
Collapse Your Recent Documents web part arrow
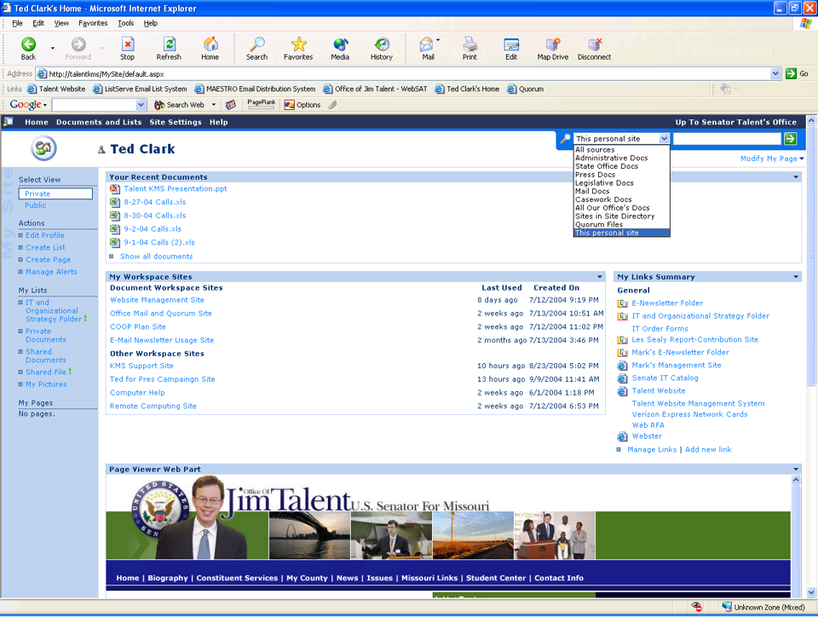[797, 177]
